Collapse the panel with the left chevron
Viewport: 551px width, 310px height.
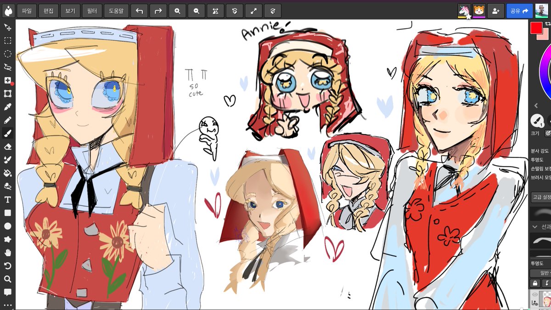pos(536,106)
